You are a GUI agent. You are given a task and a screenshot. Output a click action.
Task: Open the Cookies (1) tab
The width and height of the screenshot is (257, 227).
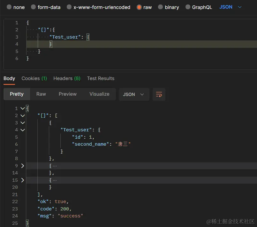point(34,78)
